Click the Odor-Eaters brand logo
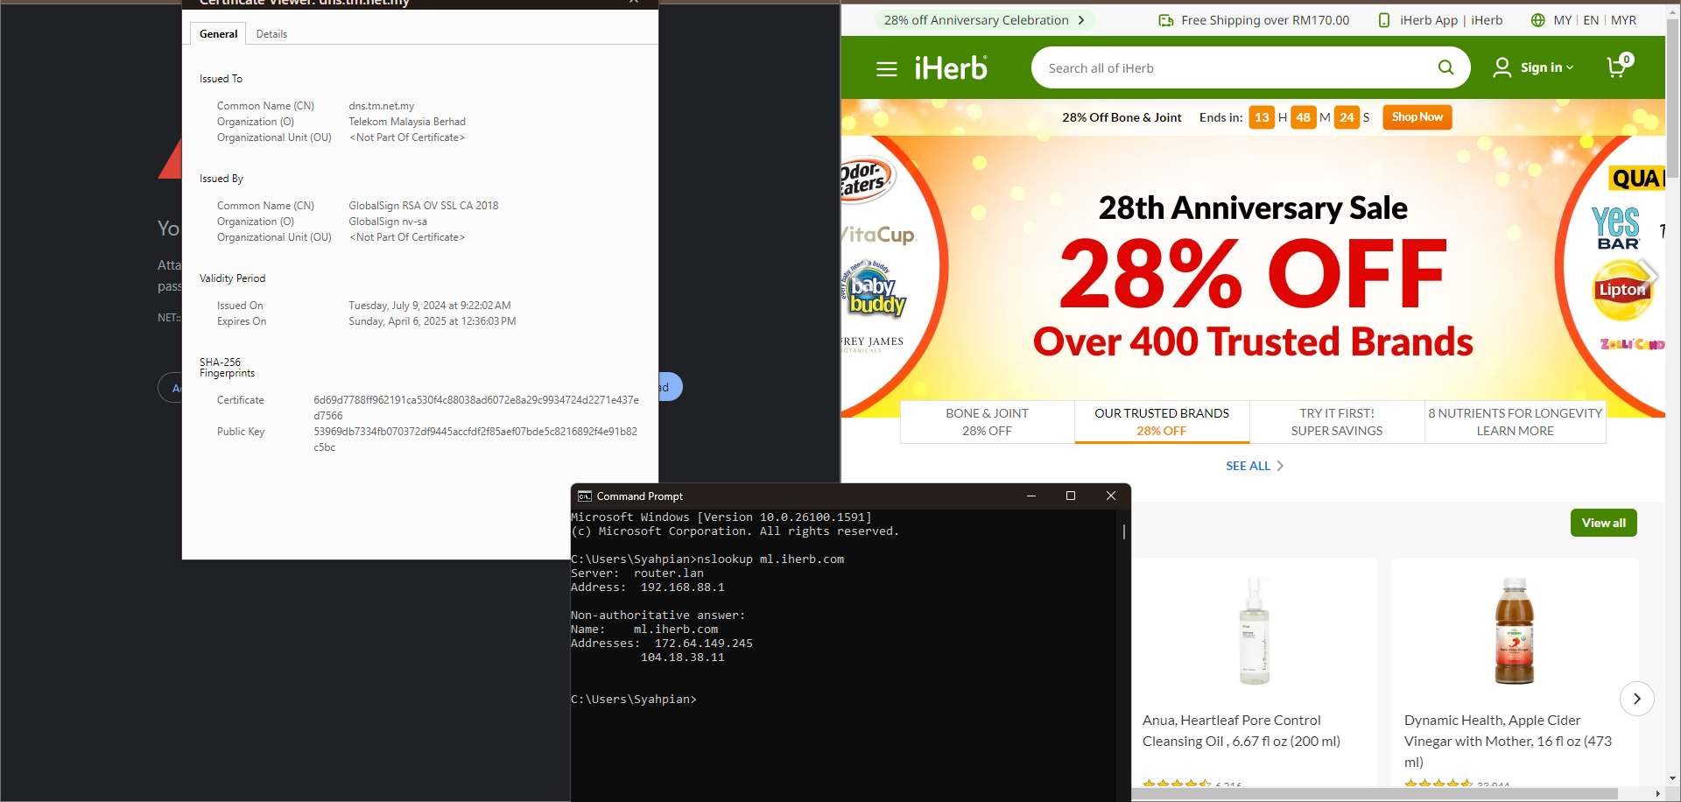 coord(866,181)
